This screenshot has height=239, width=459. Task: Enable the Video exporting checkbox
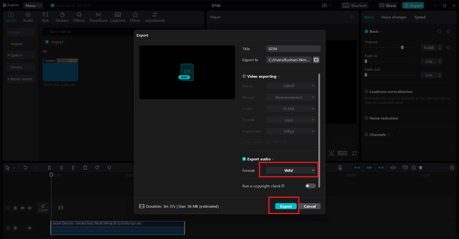click(244, 76)
